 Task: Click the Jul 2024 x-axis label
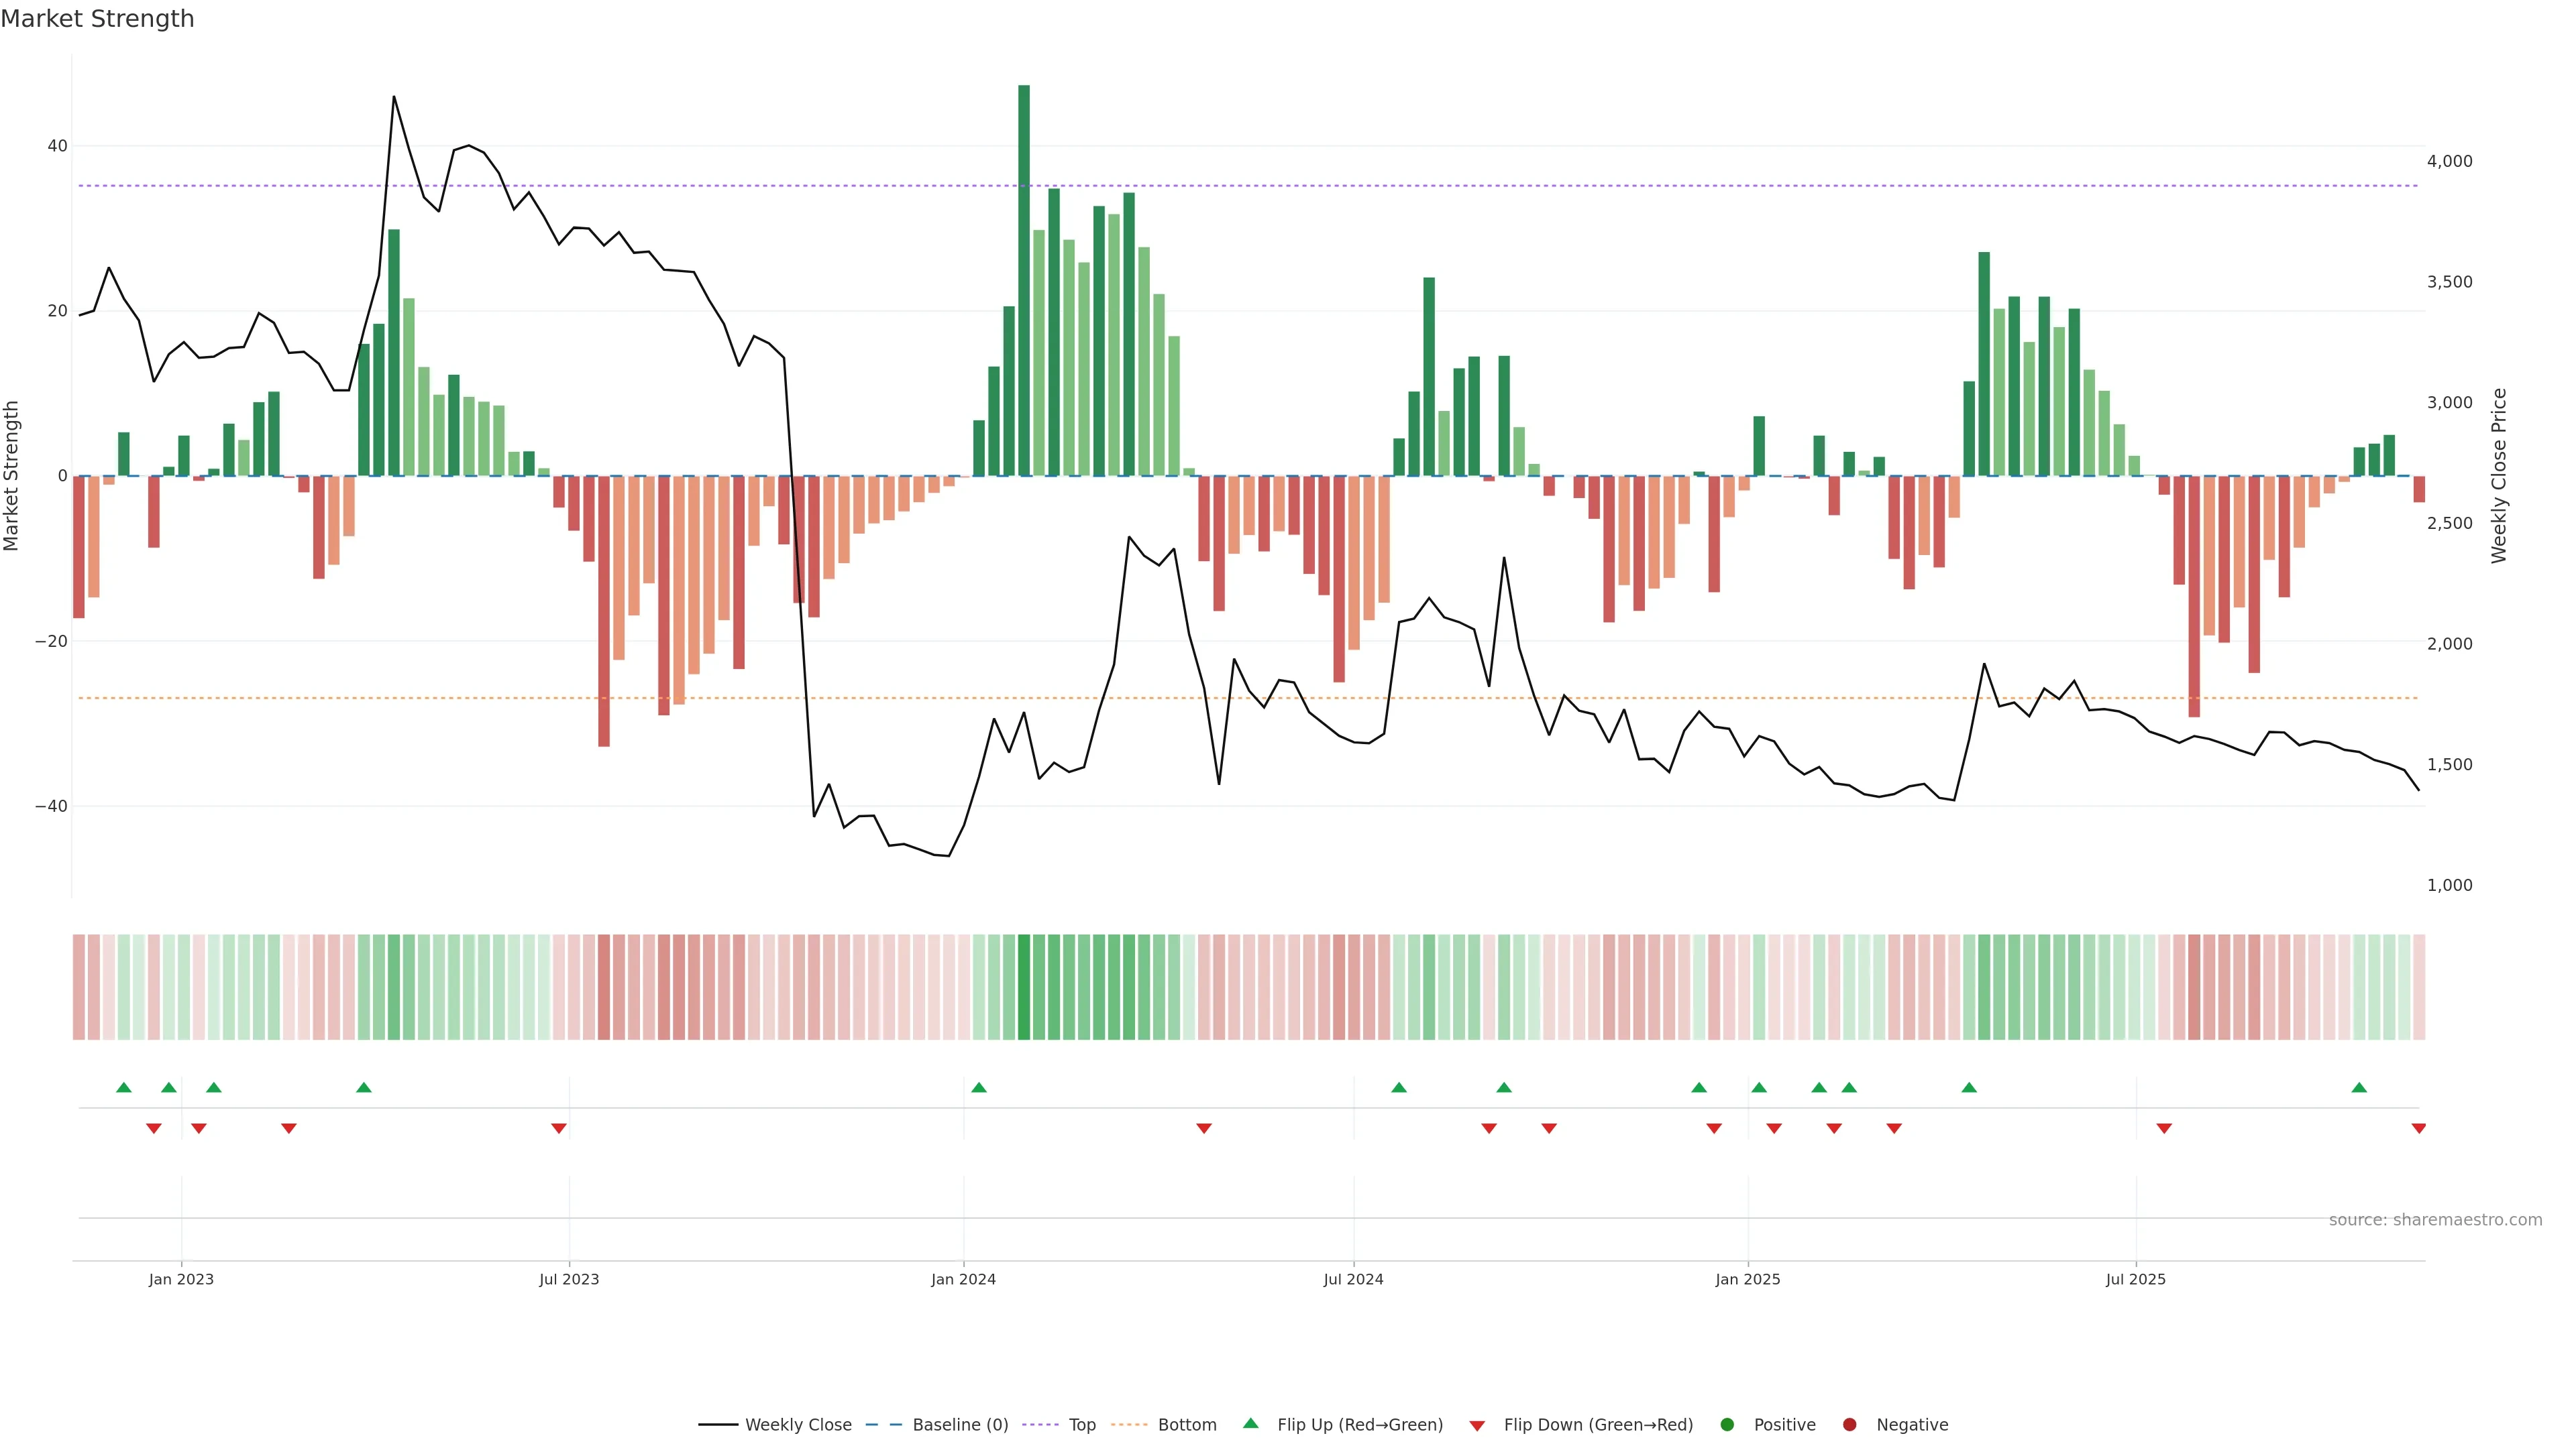pos(1353,1279)
